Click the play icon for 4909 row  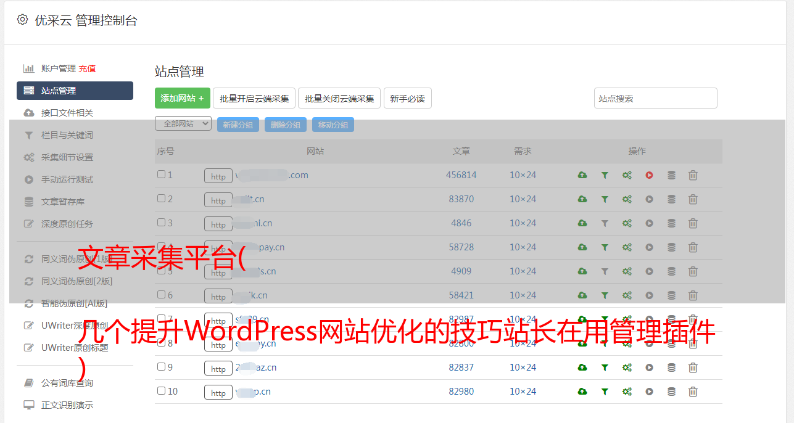pos(649,271)
